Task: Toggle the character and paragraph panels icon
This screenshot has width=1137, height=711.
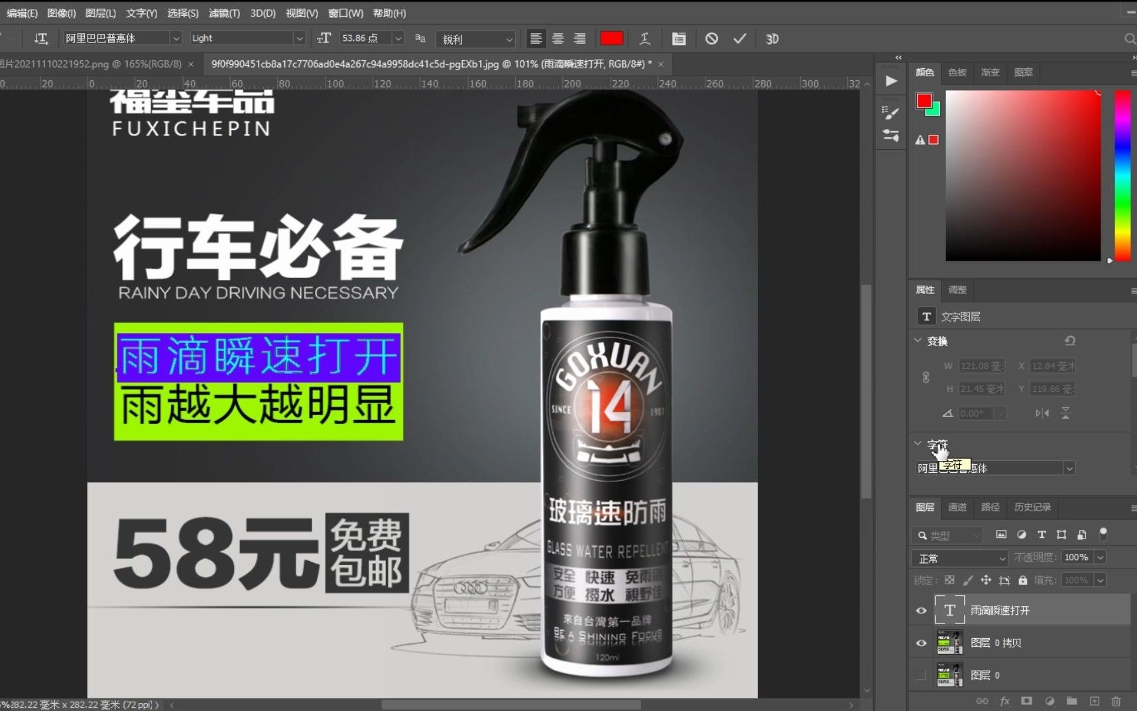Action: click(x=678, y=38)
